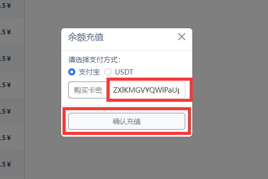
Task: Click the USDT option label text
Action: tap(124, 72)
